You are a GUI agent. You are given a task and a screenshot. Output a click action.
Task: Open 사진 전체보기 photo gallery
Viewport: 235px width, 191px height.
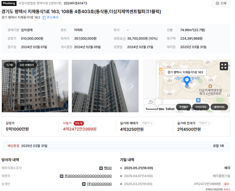click(x=27, y=65)
